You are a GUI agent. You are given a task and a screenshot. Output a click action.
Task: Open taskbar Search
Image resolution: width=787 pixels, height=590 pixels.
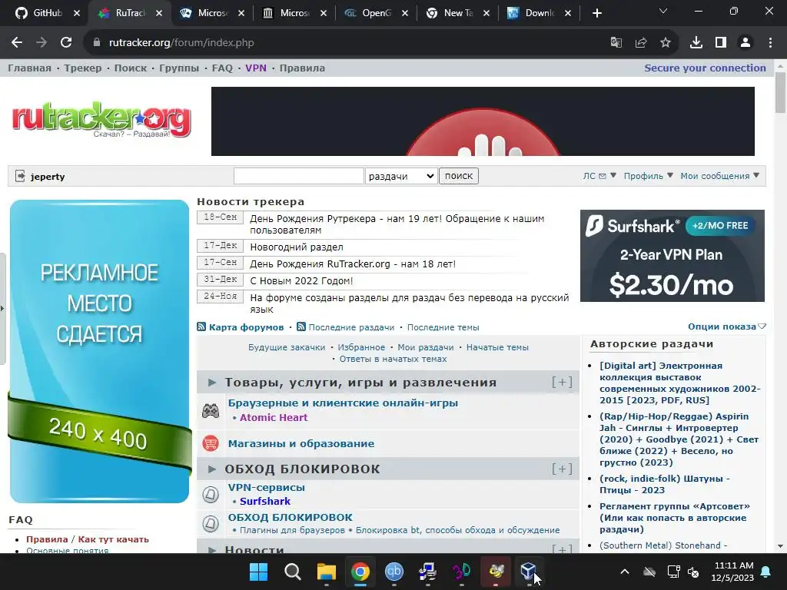coord(293,572)
